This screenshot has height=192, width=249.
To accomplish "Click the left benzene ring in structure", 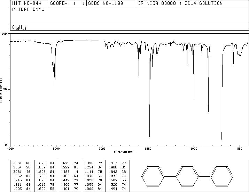I will click(153, 176).
